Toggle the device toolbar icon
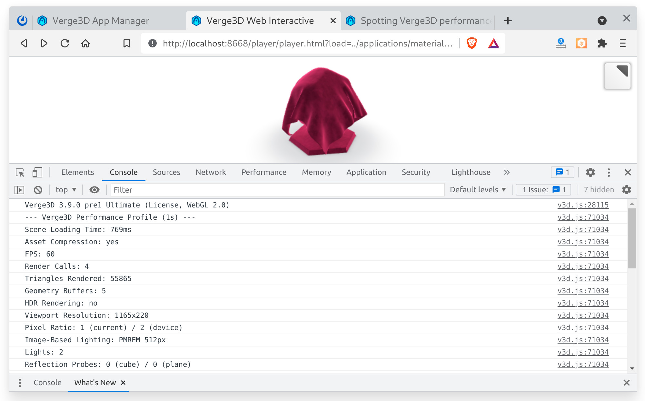 click(37, 172)
